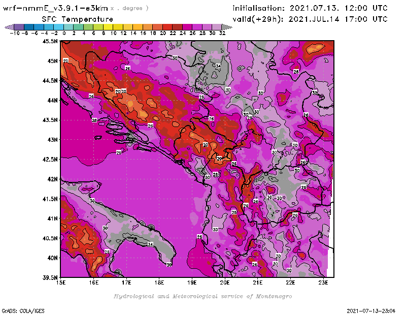Click the 'GrADS: COLA/IGES' footer text
Image resolution: width=406 pixels, height=314 pixels.
click(23, 311)
